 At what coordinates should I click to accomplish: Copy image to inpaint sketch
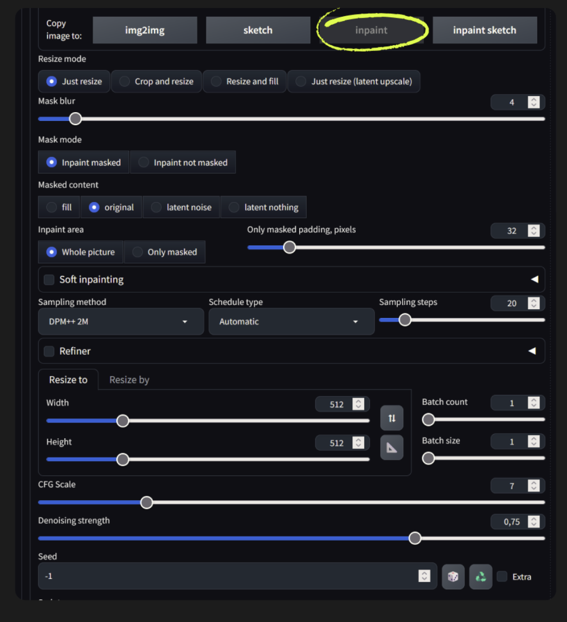tap(485, 30)
